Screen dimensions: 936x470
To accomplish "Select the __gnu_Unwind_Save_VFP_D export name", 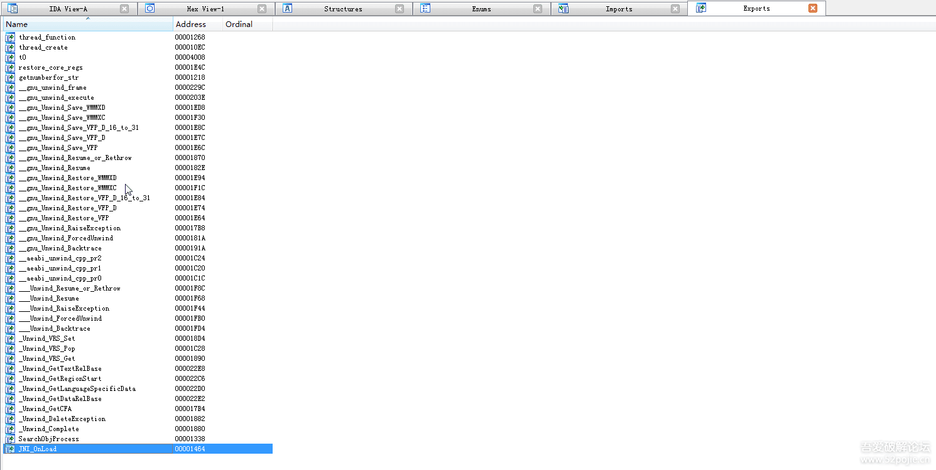I will click(62, 138).
